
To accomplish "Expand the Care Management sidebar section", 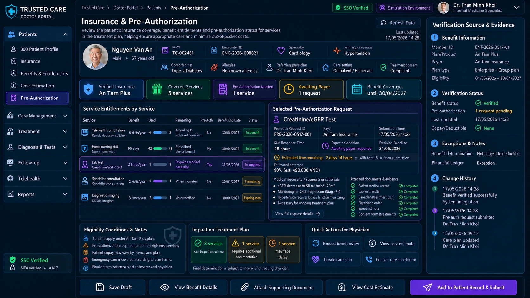I will click(x=65, y=116).
